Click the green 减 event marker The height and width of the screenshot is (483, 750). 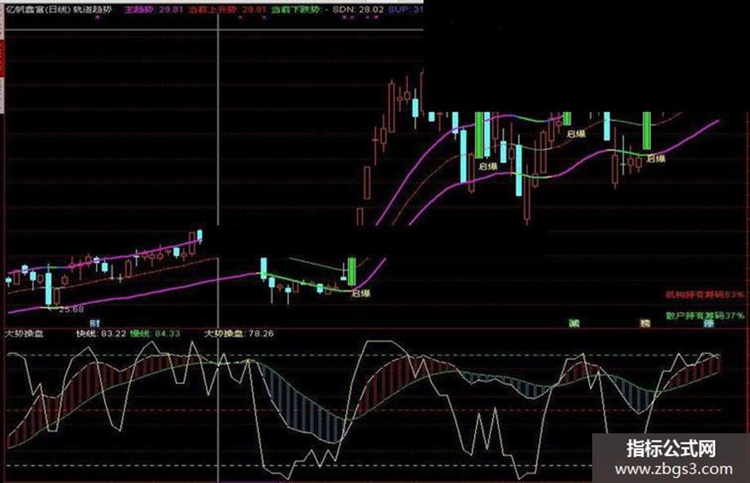pyautogui.click(x=574, y=324)
